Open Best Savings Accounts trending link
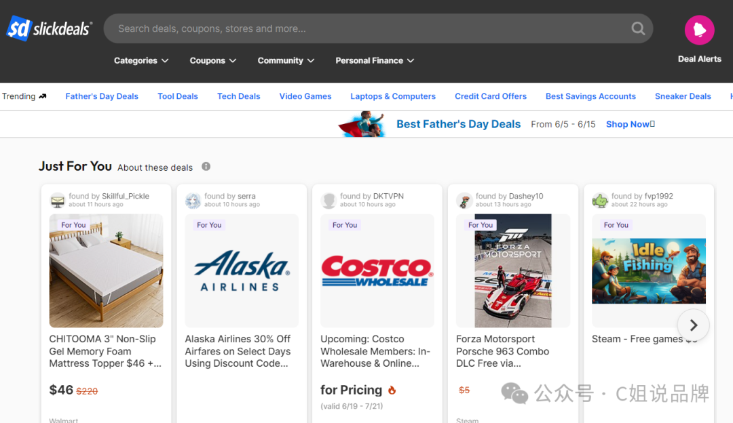 tap(591, 96)
